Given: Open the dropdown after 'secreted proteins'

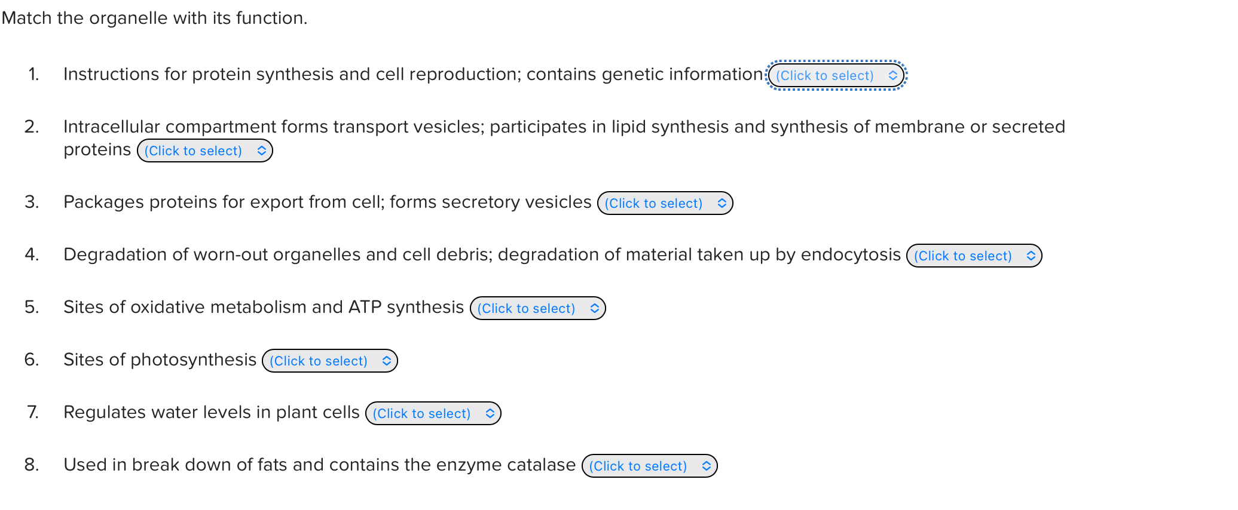Looking at the screenshot, I should click(205, 150).
